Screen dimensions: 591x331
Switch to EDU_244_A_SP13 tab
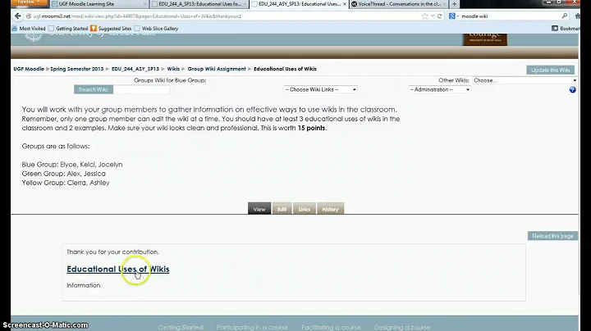coord(199,4)
